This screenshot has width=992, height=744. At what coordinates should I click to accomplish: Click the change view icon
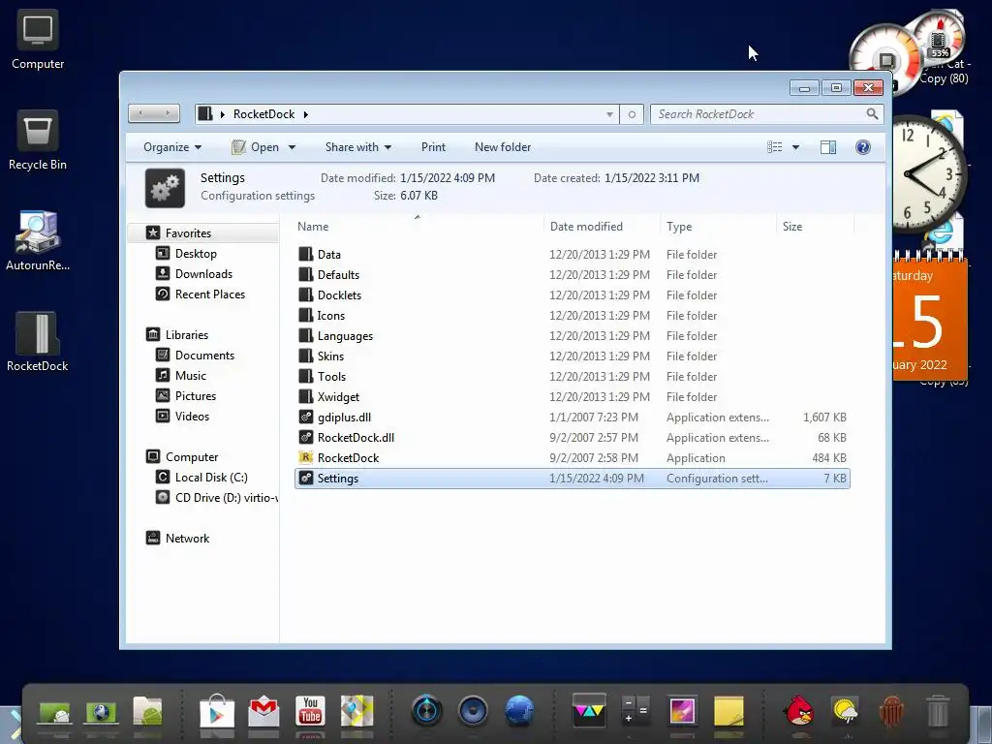click(x=774, y=147)
